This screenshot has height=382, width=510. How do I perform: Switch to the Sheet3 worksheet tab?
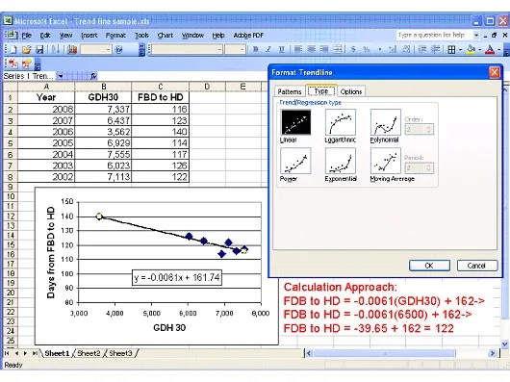pyautogui.click(x=120, y=353)
